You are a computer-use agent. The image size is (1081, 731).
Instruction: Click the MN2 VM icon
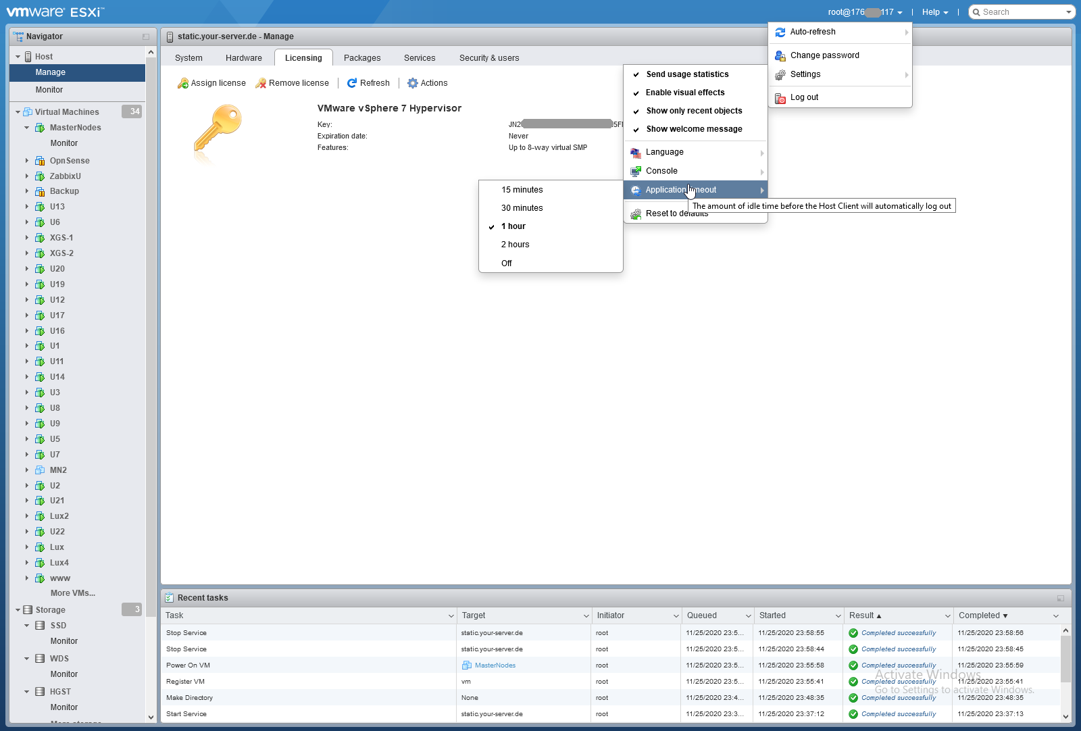[x=40, y=470]
